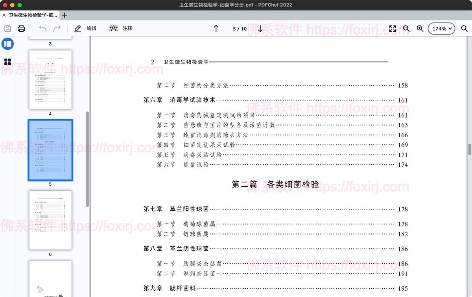This screenshot has height=297, width=472.
Task: Click the document vertical scrollbar
Action: pyautogui.click(x=469, y=149)
